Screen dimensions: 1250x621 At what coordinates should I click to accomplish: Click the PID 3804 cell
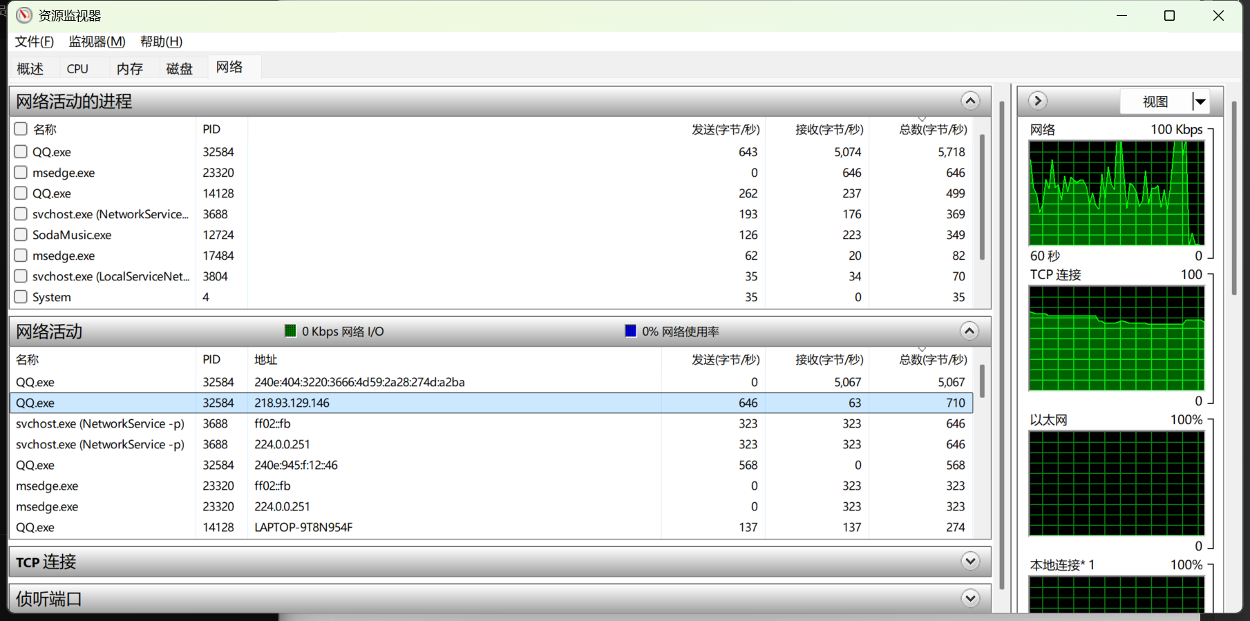(215, 276)
